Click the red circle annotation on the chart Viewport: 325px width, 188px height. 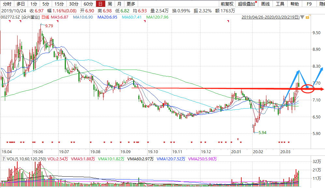307,88
